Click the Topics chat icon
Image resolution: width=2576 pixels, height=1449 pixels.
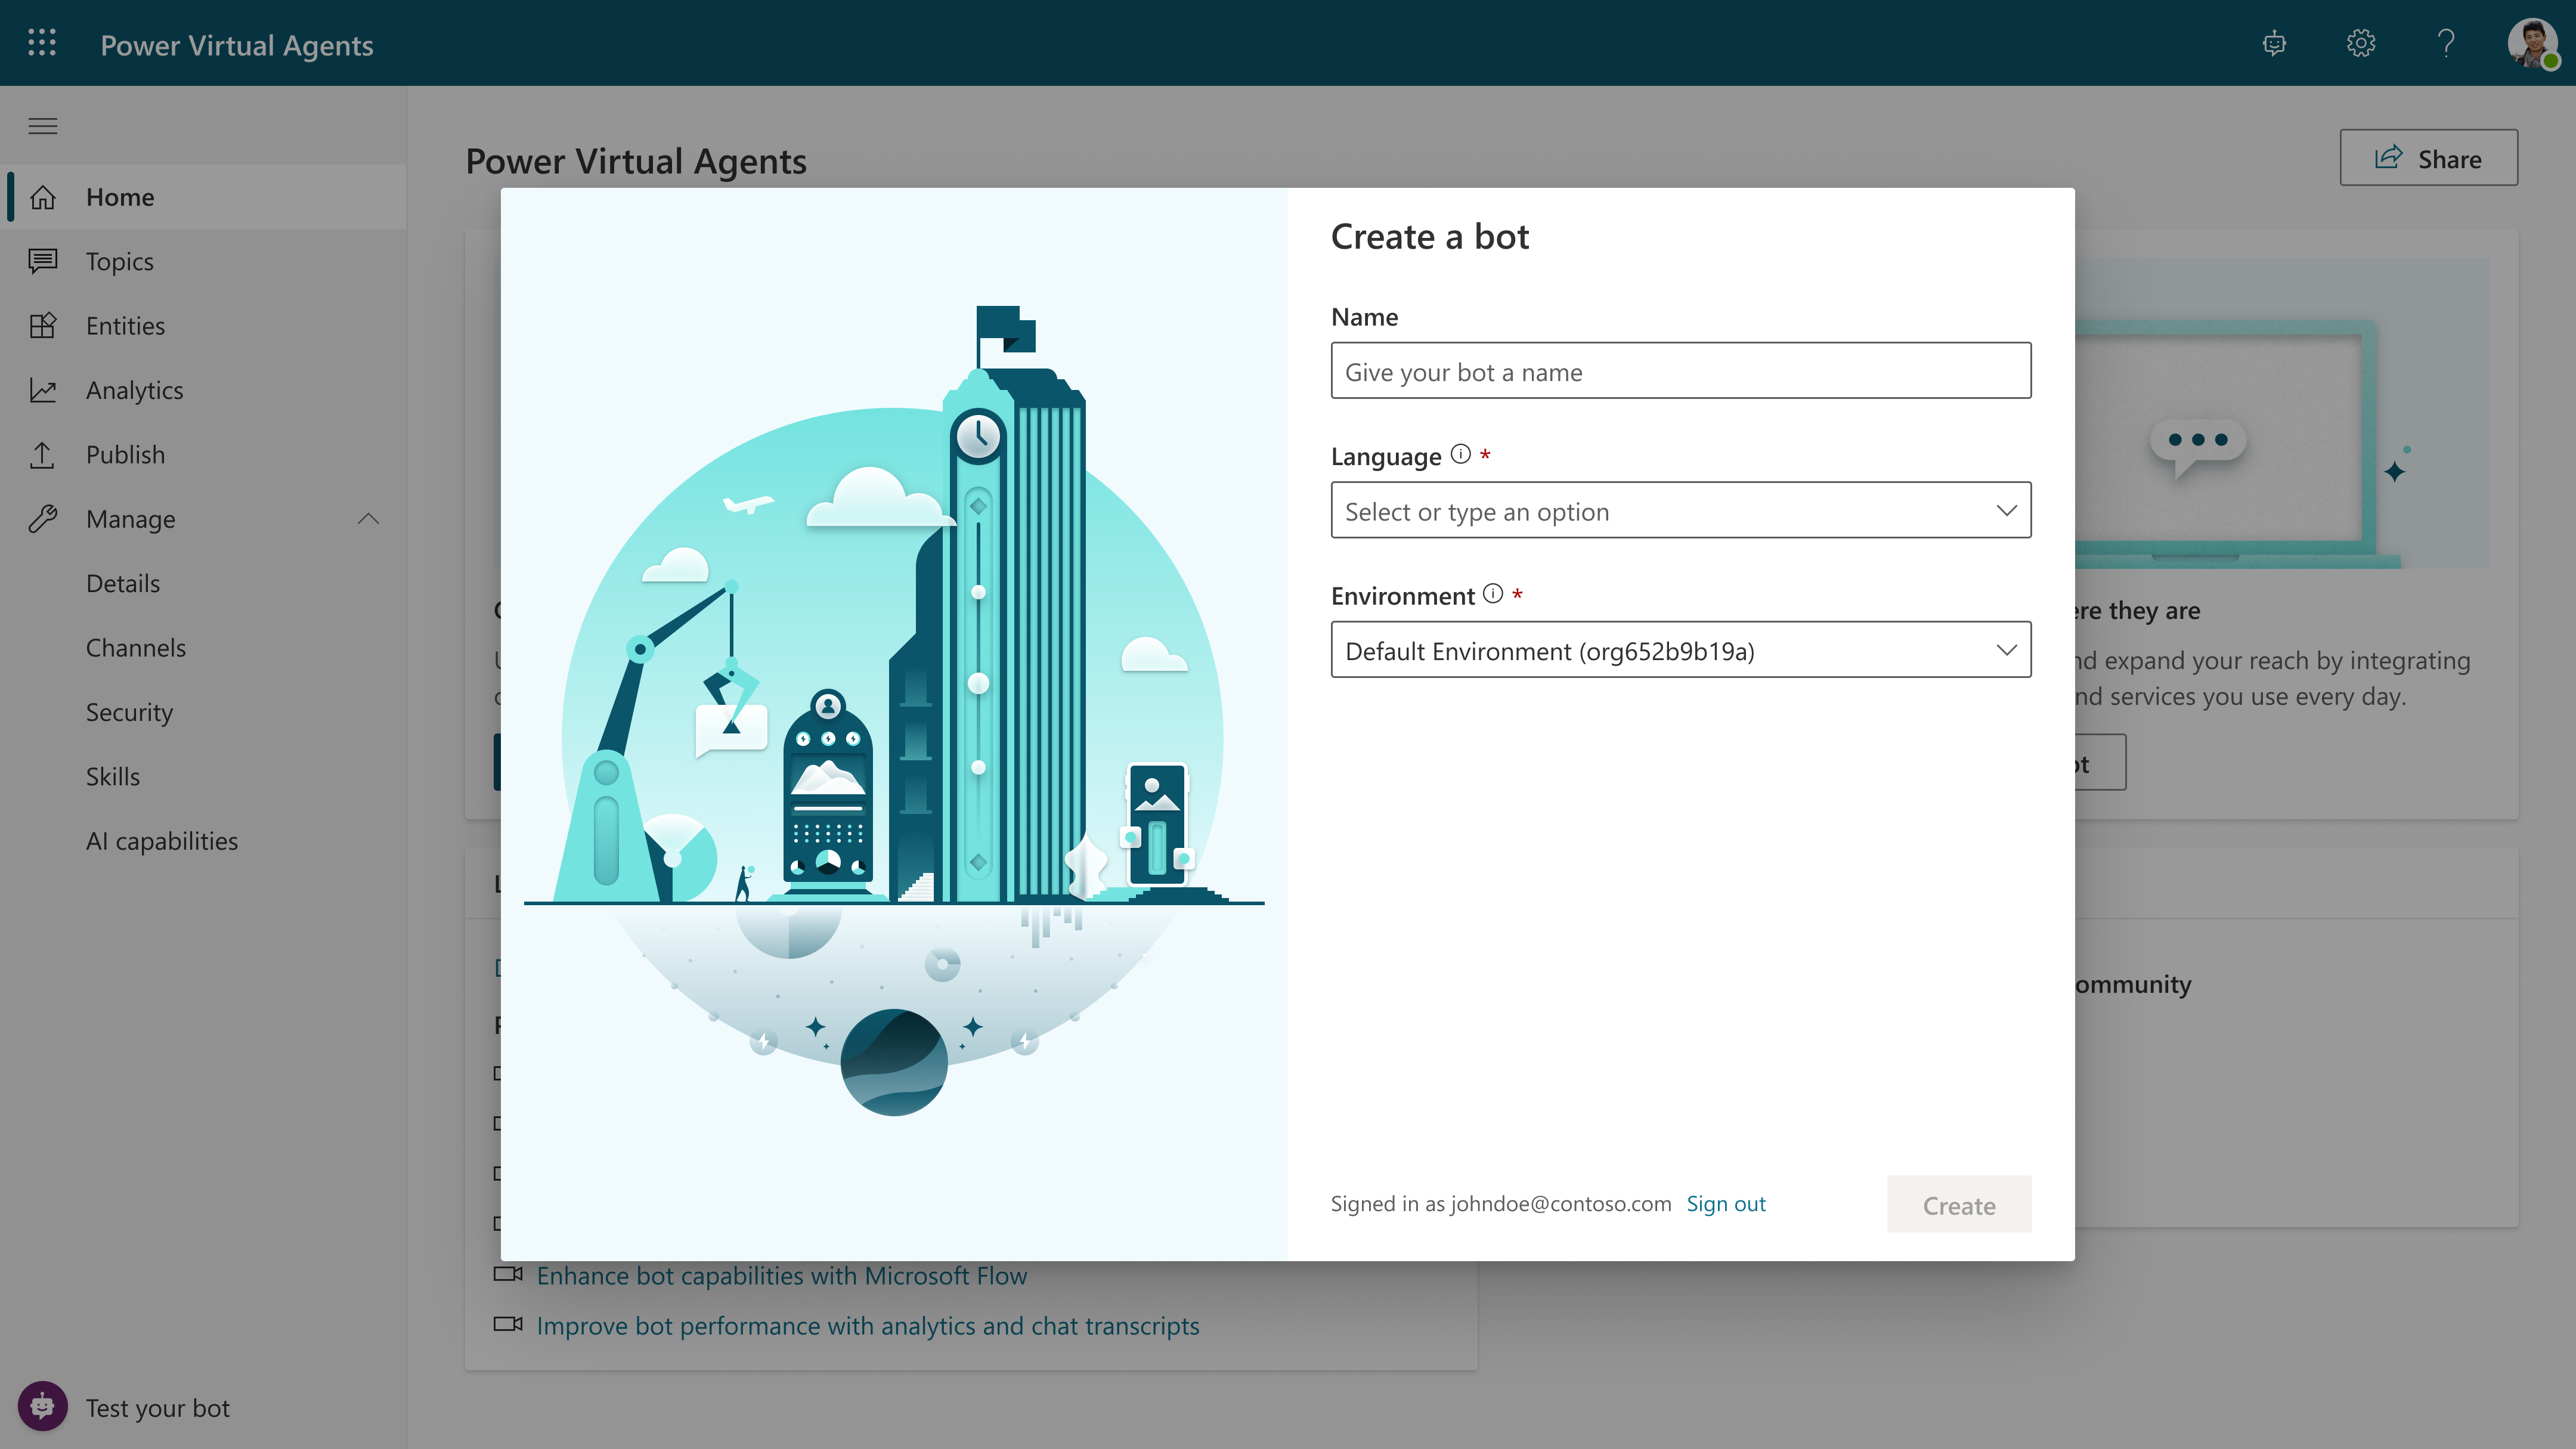click(42, 261)
